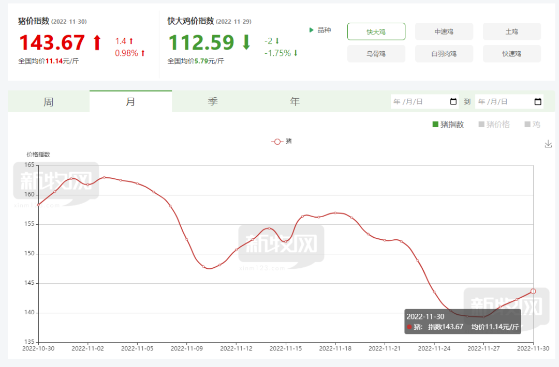This screenshot has height=367, width=559.
Task: Switch to the 周 time range tab
Action: click(x=49, y=102)
